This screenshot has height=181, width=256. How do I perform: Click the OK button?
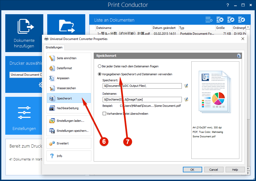tap(192, 170)
